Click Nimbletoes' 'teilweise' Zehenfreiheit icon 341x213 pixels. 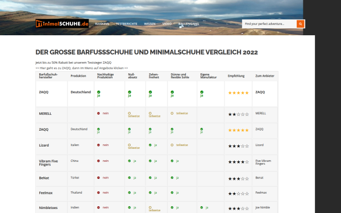150,207
